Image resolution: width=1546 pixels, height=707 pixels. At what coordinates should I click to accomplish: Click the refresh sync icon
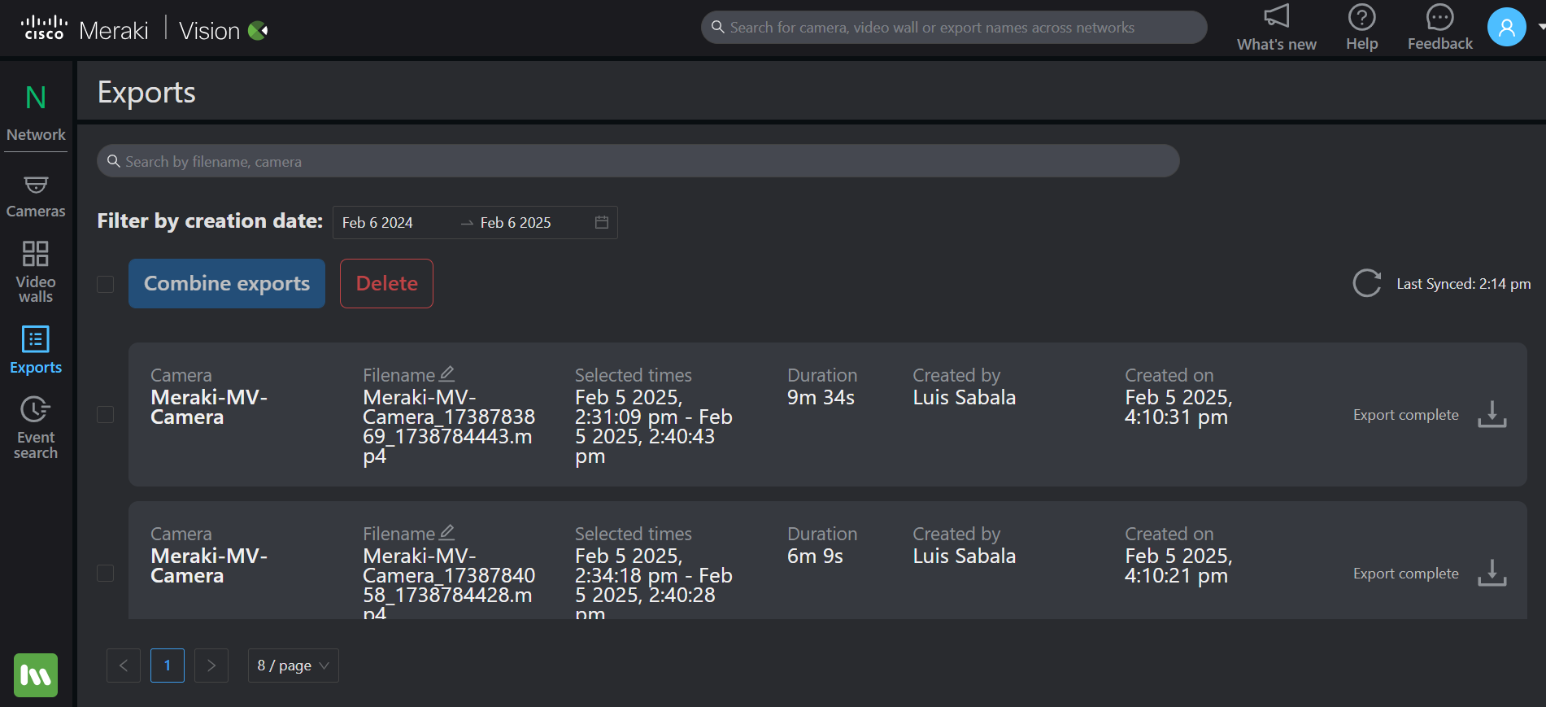[1367, 283]
